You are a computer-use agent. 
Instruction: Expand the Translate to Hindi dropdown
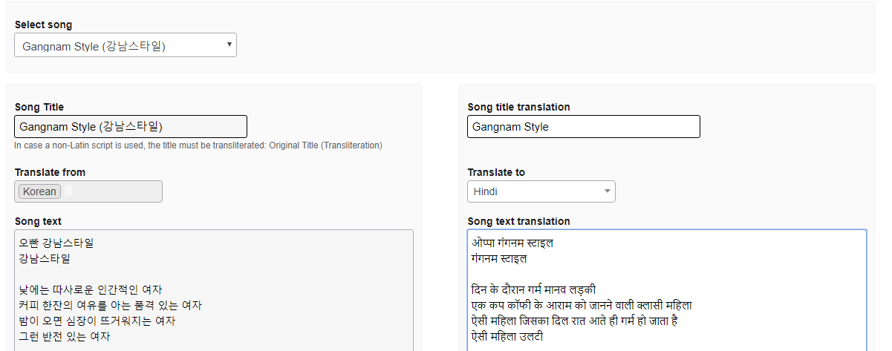coord(541,191)
